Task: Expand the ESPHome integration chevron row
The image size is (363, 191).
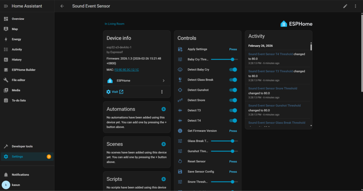Action: [x=164, y=81]
